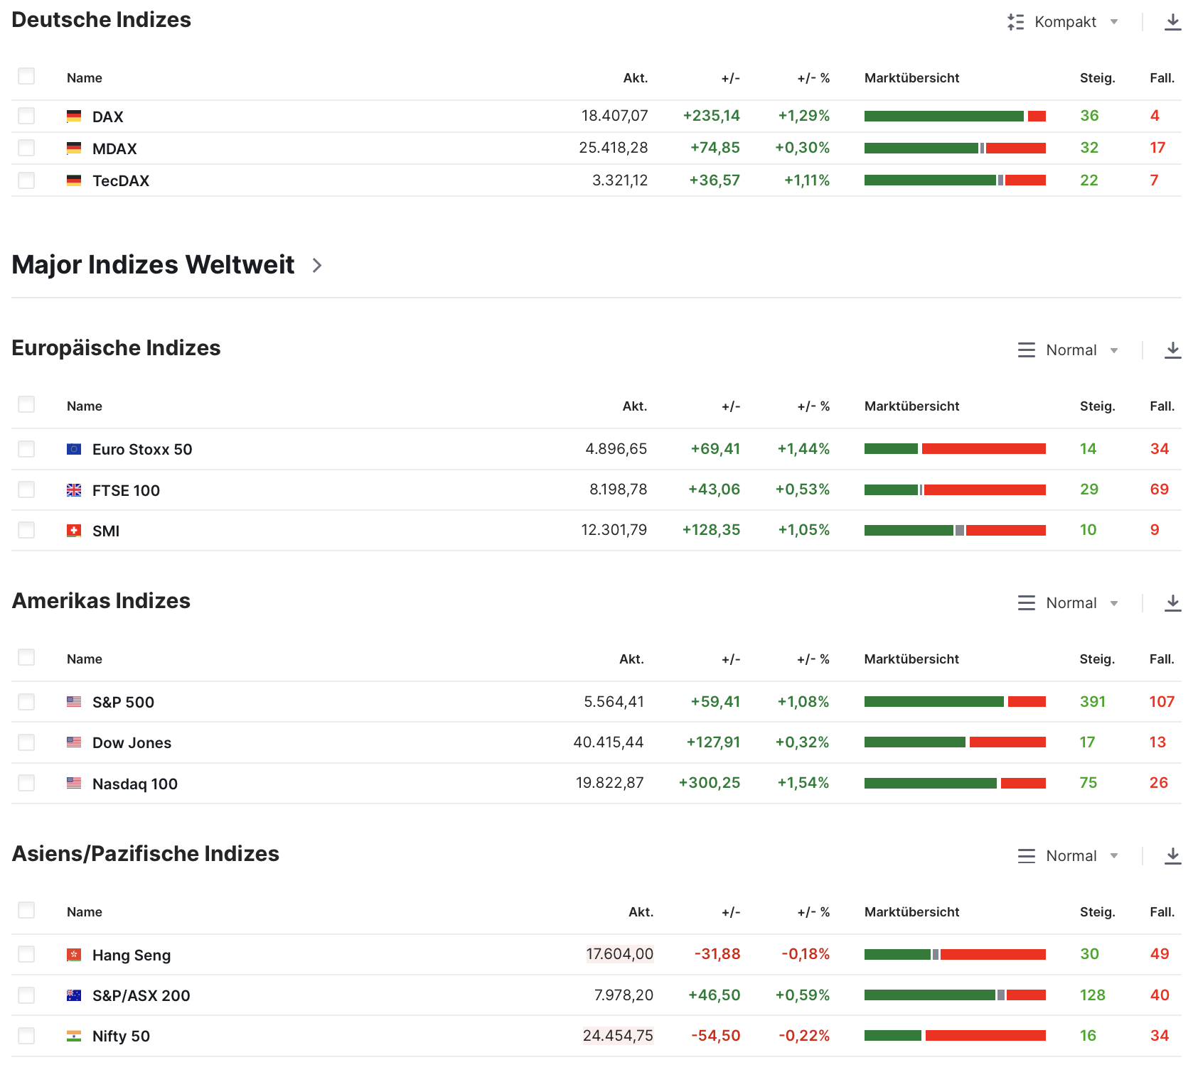Select the S&P 500 row checkbox
The width and height of the screenshot is (1193, 1077).
click(x=26, y=702)
